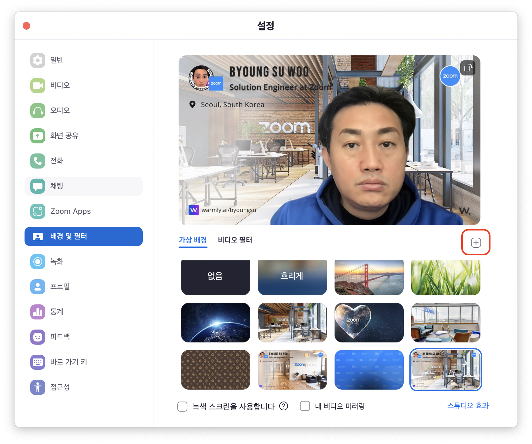
Task: Select the 없음 background option
Action: tap(216, 278)
